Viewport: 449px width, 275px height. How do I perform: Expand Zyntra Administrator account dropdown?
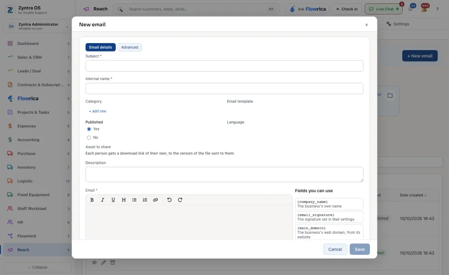[38, 26]
